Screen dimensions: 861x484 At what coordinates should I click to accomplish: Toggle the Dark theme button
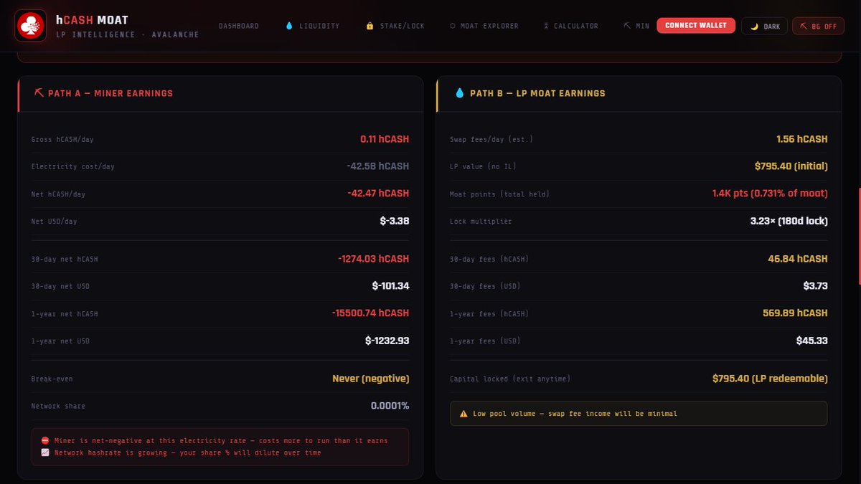765,26
